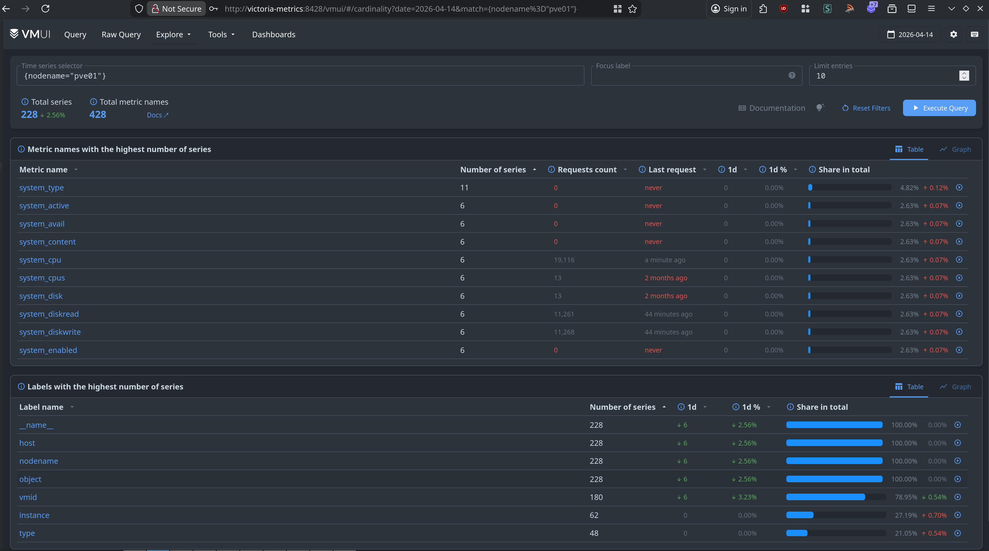Open the system_diskread metric link
The width and height of the screenshot is (989, 551).
click(49, 314)
